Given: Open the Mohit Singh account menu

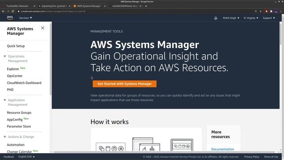Looking at the screenshot, I should 231,18.
